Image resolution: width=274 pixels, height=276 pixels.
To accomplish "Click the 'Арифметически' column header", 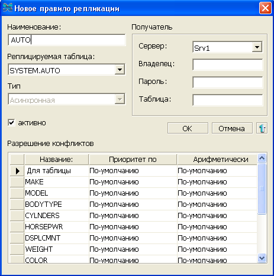I will click(217, 159).
